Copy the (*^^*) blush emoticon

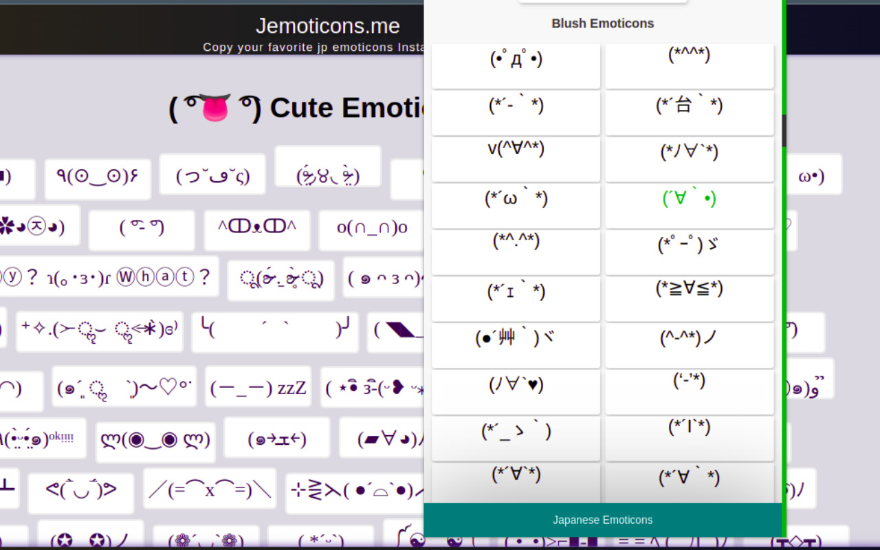click(690, 66)
